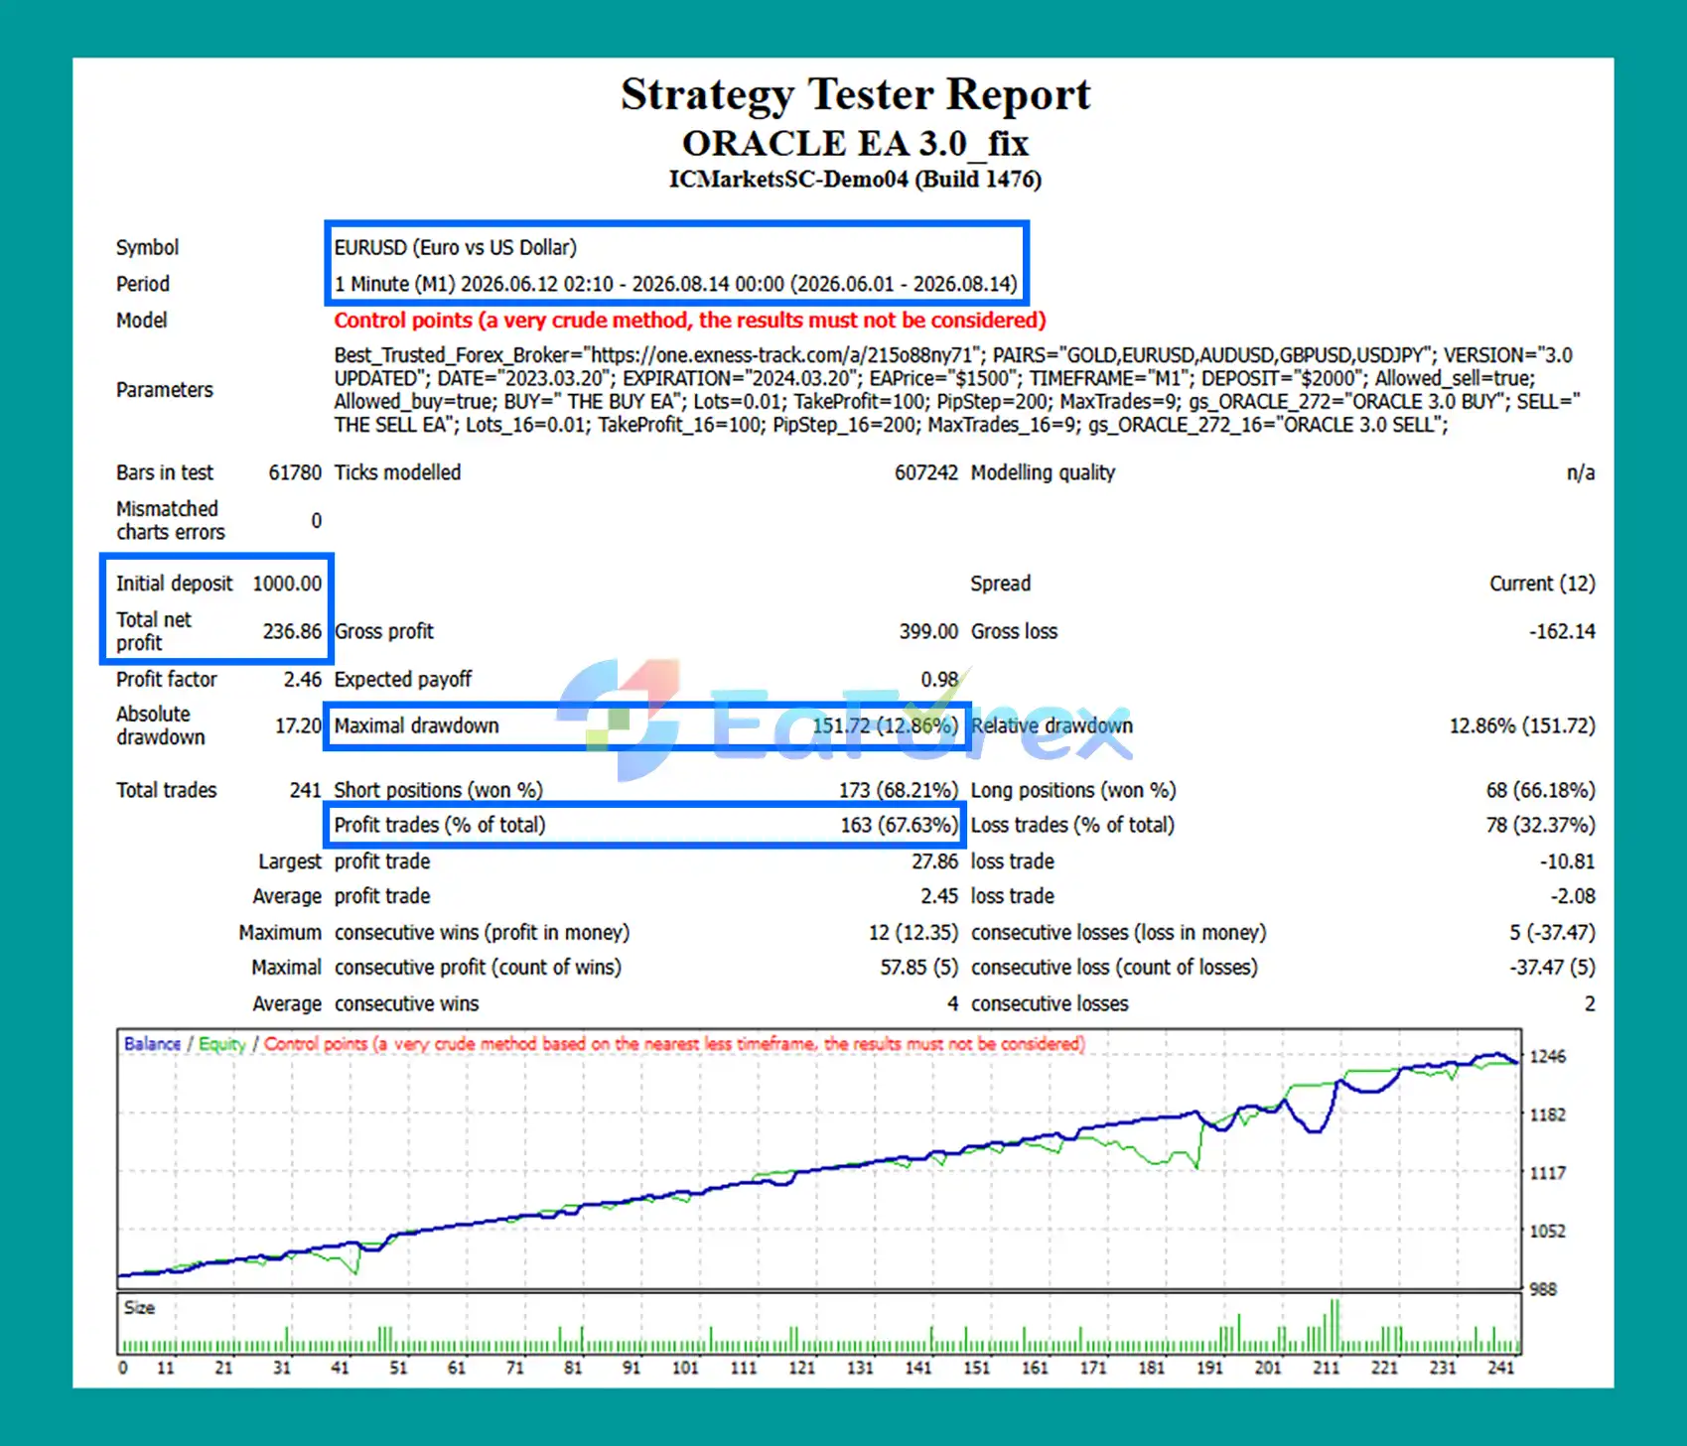The height and width of the screenshot is (1446, 1687).
Task: Click the green 'Equity' chart legend label
Action: coord(221,1044)
